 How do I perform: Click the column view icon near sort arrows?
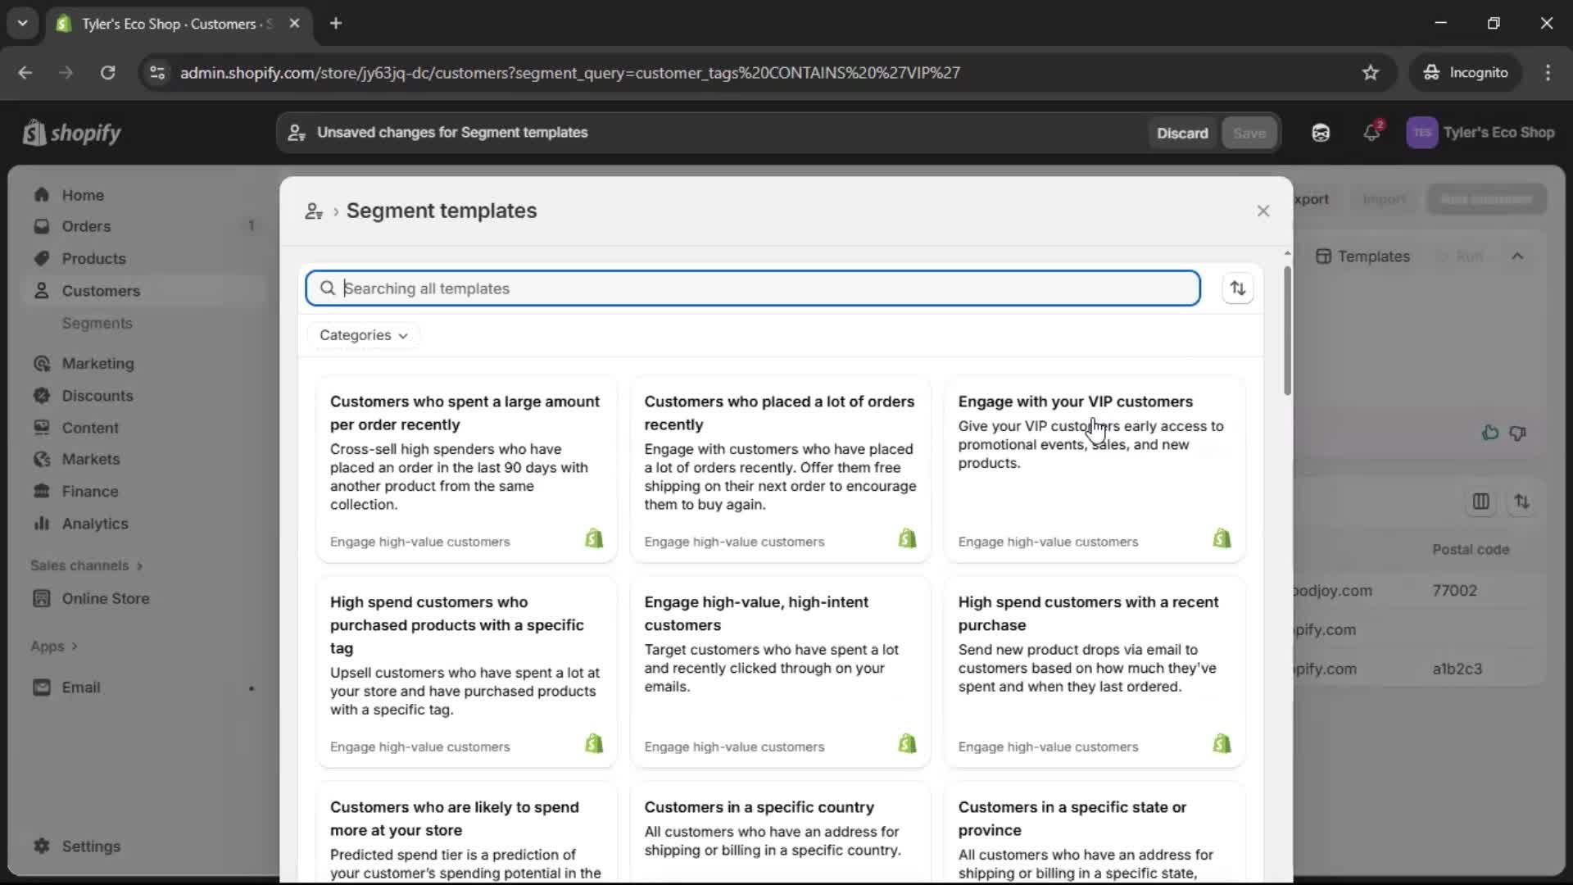click(1481, 501)
